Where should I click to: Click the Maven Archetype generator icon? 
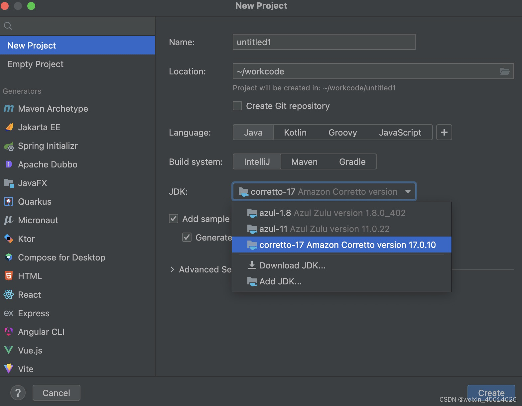(x=9, y=108)
